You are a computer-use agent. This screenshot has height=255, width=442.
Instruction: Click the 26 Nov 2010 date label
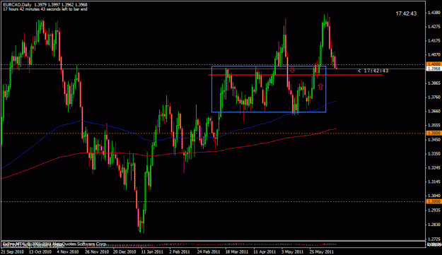(x=97, y=252)
